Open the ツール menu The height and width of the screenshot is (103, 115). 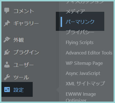[x=21, y=77]
